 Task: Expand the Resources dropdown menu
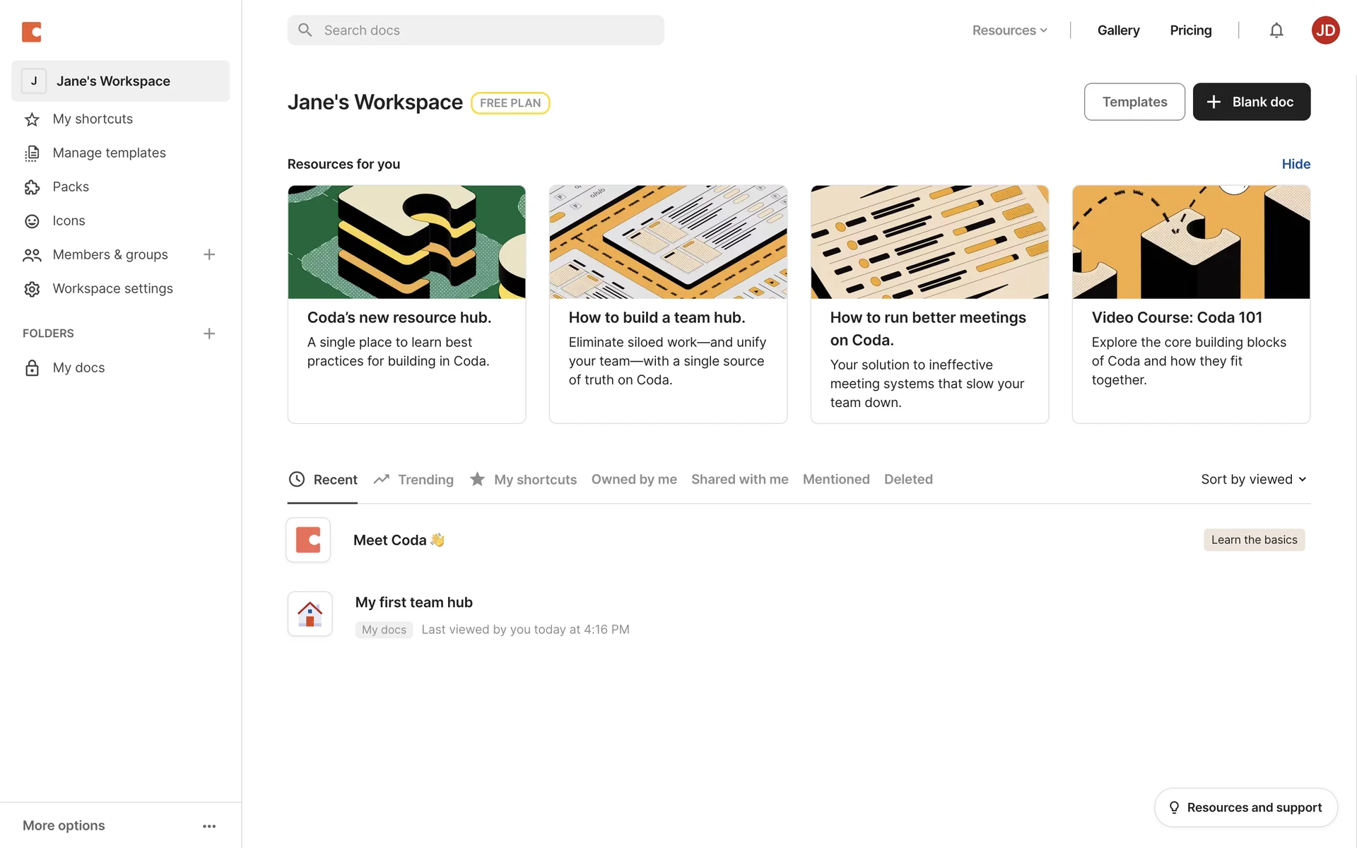pyautogui.click(x=1009, y=30)
